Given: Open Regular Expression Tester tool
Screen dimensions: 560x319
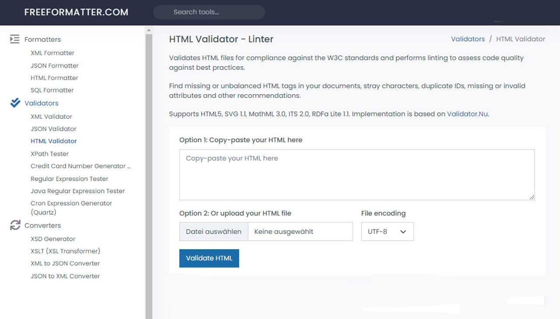Looking at the screenshot, I should click(69, 178).
